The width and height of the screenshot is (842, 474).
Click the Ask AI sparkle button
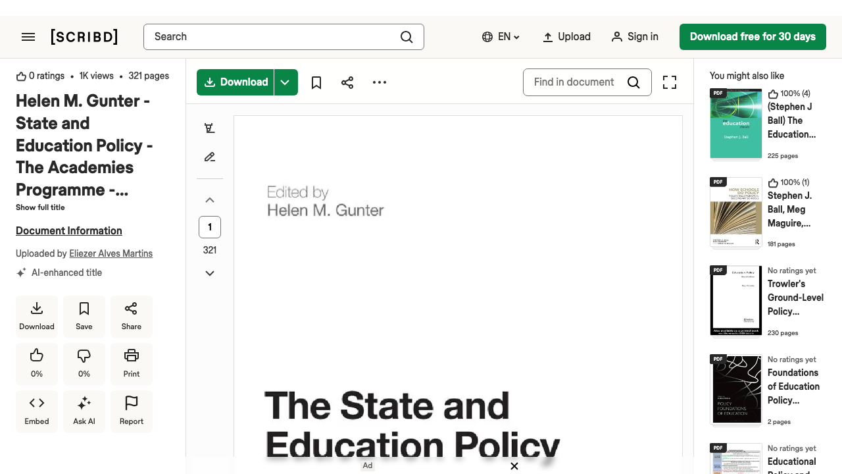click(84, 411)
